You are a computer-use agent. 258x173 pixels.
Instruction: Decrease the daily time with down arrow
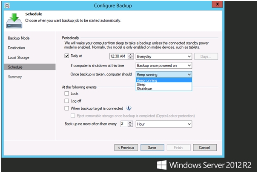[130, 58]
